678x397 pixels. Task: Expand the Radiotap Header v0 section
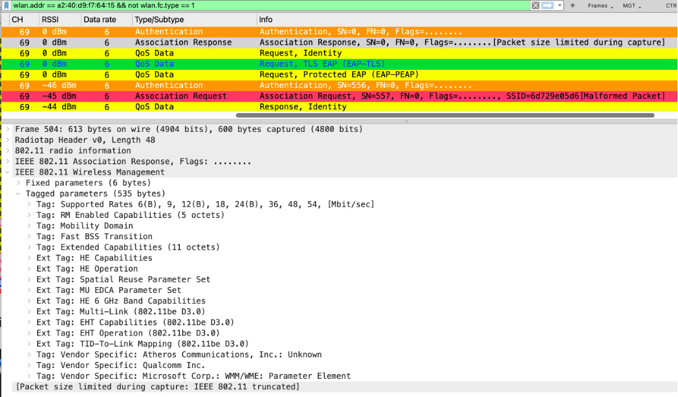[8, 140]
